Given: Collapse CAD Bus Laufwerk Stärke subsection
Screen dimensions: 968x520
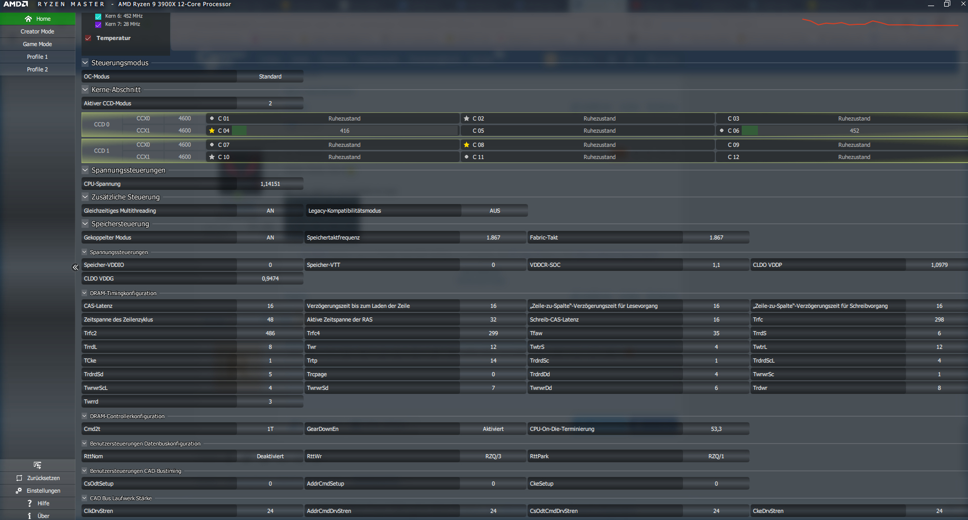Looking at the screenshot, I should coord(85,498).
